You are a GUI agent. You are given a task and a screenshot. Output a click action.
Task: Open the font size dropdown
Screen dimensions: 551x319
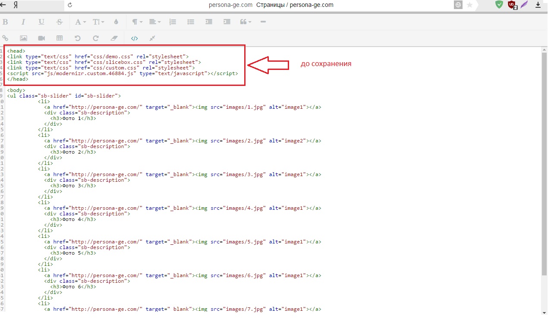pyautogui.click(x=98, y=22)
